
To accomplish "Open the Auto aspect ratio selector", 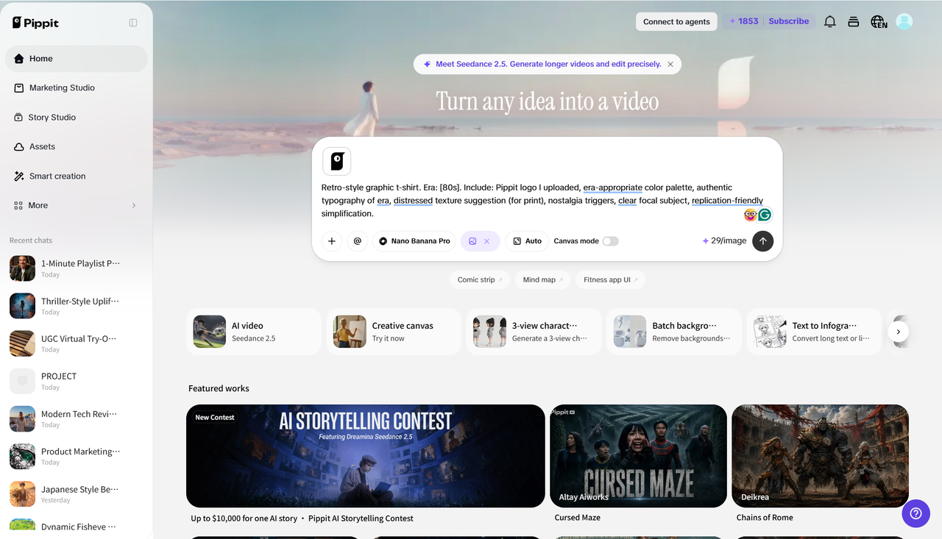I will point(527,241).
